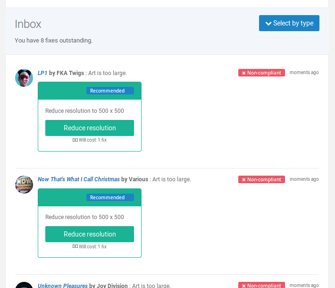The height and width of the screenshot is (288, 335).
Task: Click Reduce resolution for Christmas album
Action: click(90, 234)
